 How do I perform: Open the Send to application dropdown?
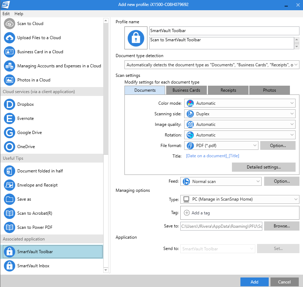click(x=218, y=249)
